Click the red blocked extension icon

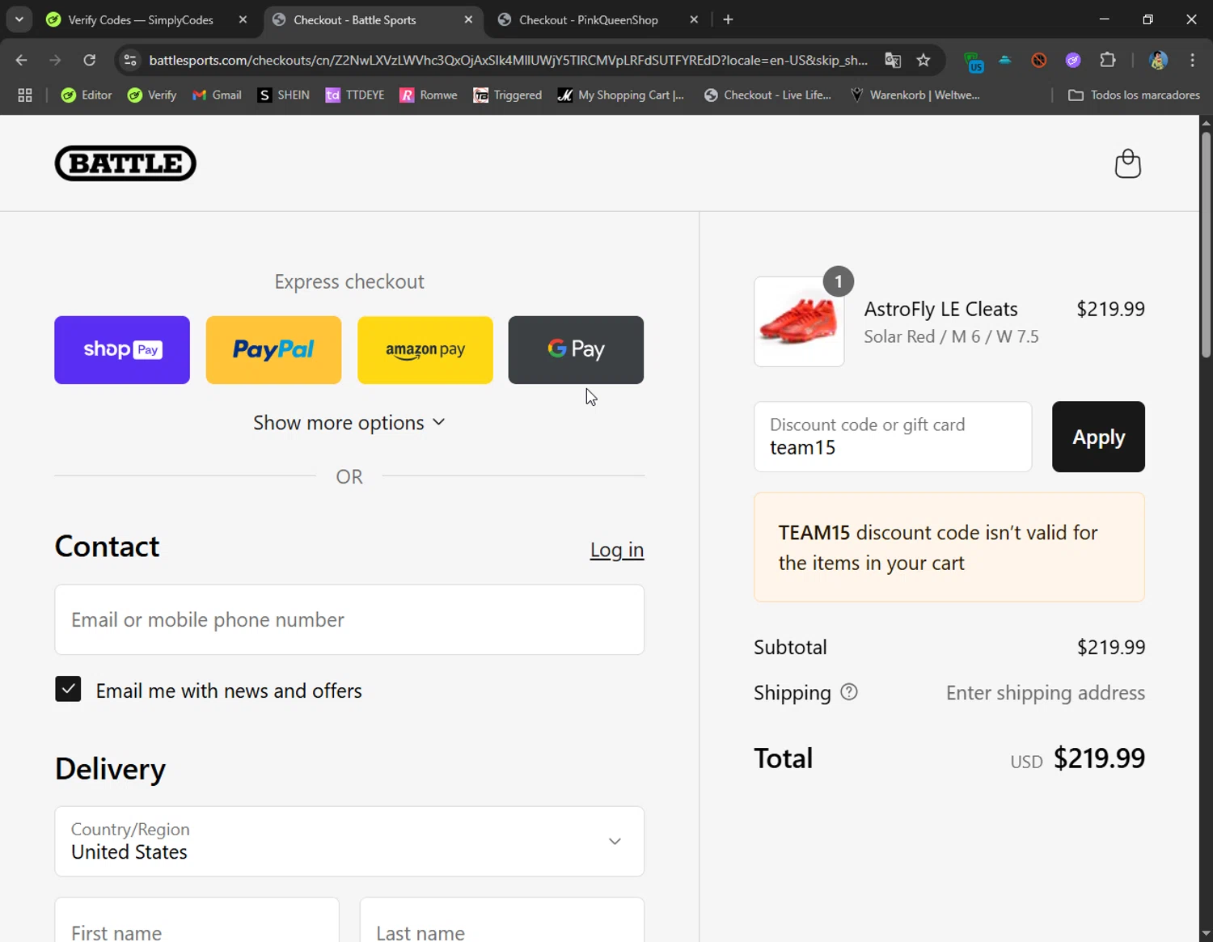pyautogui.click(x=1039, y=60)
